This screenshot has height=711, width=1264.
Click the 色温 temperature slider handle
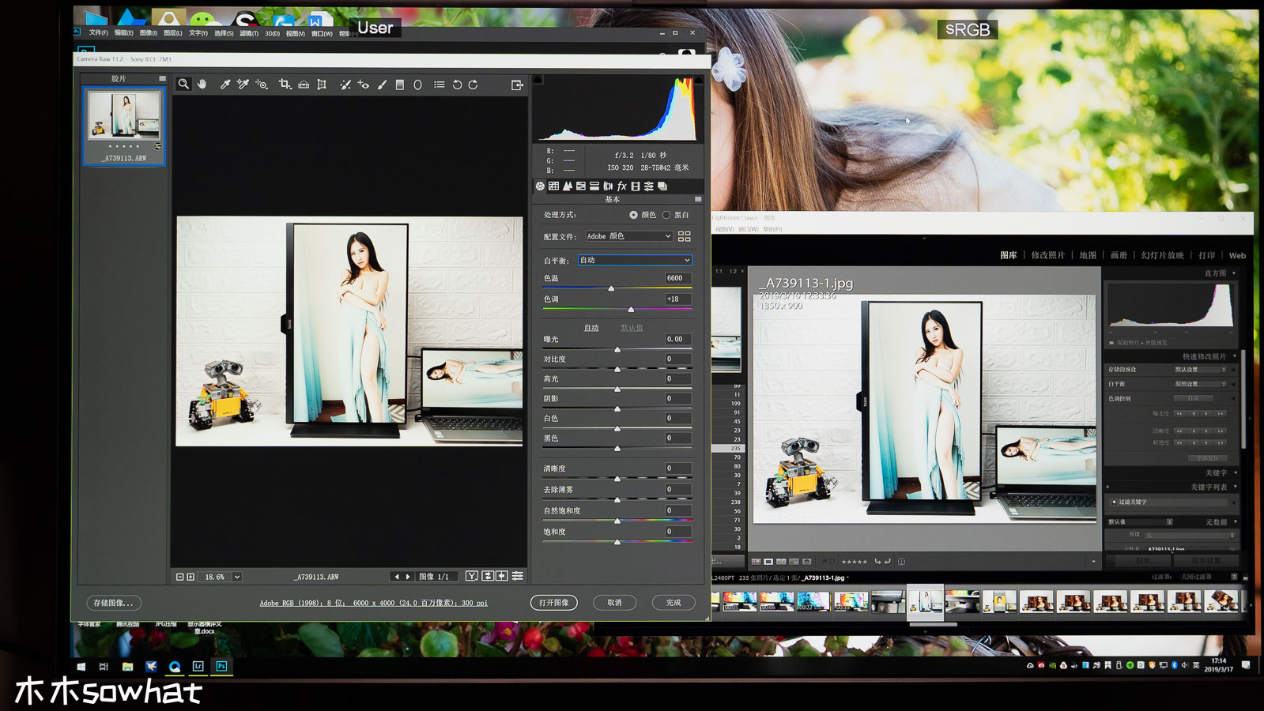611,288
